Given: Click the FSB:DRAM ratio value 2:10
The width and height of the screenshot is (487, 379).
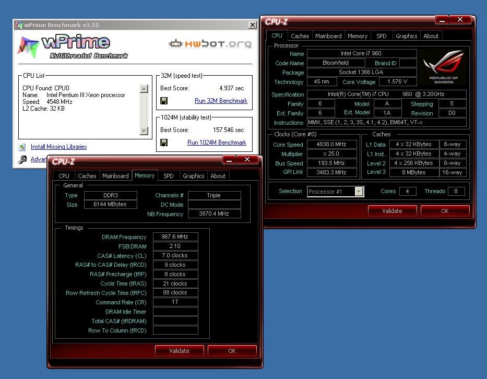Looking at the screenshot, I should click(175, 246).
